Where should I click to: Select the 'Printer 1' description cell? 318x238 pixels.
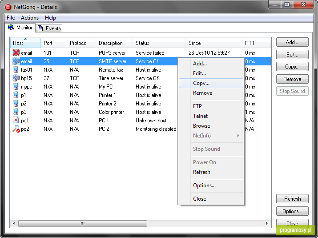(x=107, y=95)
